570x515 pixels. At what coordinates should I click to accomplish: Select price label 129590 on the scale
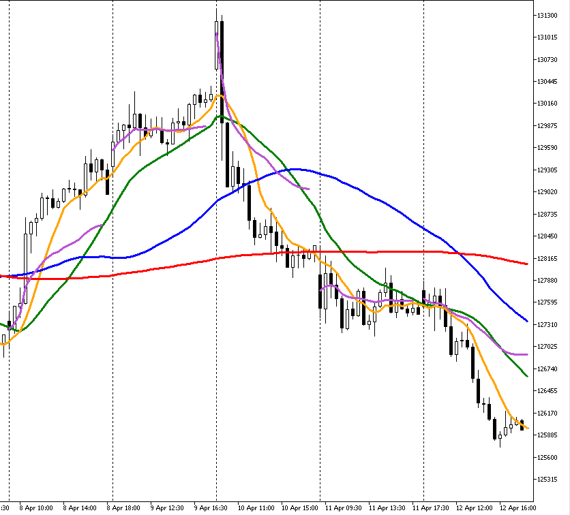(x=547, y=148)
